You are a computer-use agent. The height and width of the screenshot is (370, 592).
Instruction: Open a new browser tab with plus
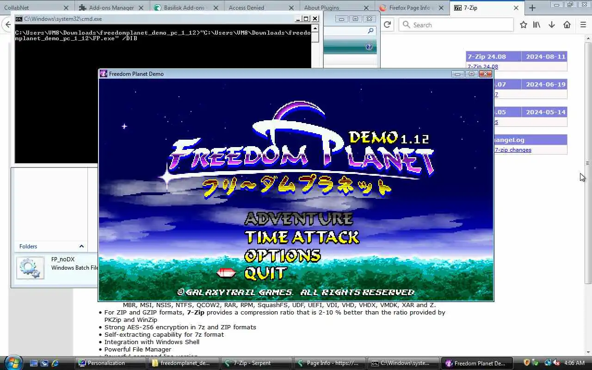[x=532, y=8]
